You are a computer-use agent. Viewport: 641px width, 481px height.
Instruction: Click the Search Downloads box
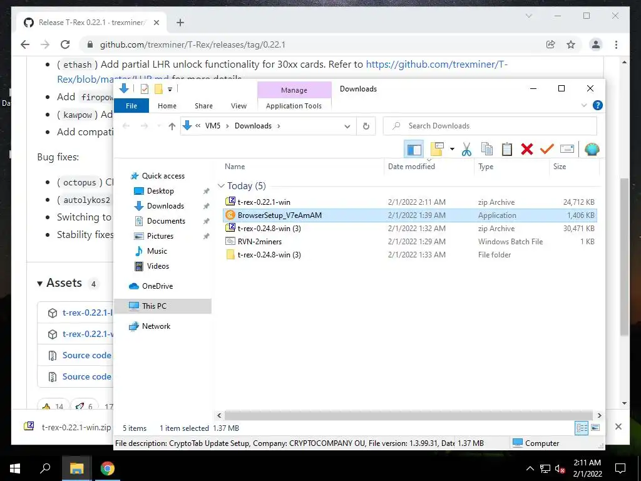(x=490, y=126)
